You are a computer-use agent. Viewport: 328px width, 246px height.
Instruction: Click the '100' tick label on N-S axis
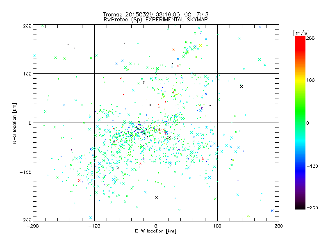[27, 74]
